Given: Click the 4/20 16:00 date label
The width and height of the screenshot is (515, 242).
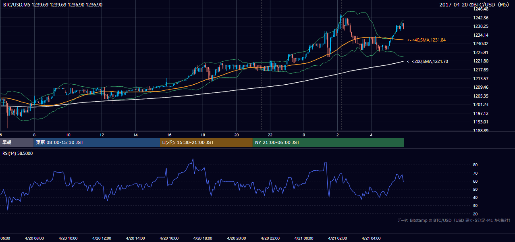Looking at the screenshot, I should tap(169, 238).
